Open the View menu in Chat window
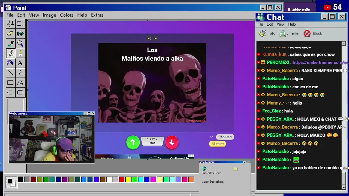 [281, 24]
